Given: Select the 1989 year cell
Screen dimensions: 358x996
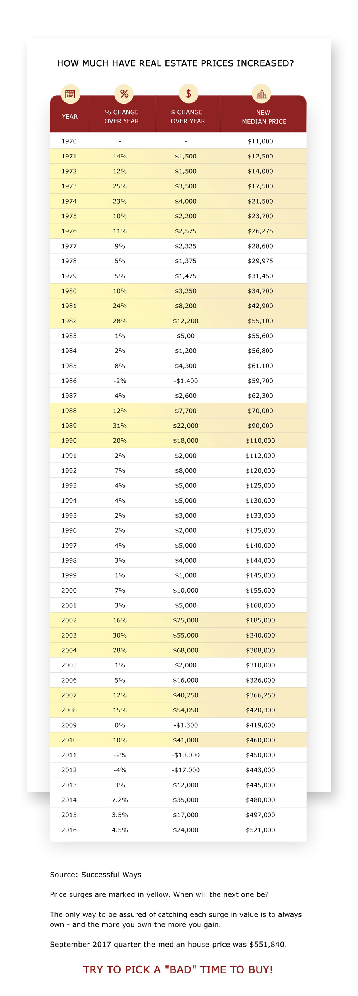Looking at the screenshot, I should [x=69, y=426].
